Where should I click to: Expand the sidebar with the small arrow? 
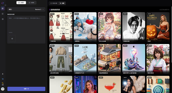coord(5,5)
